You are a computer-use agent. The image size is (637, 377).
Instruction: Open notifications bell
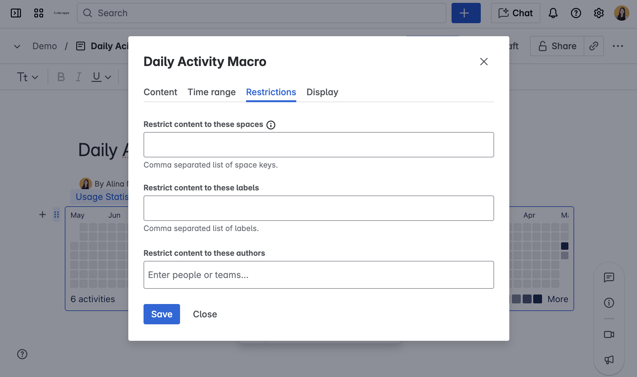point(553,13)
